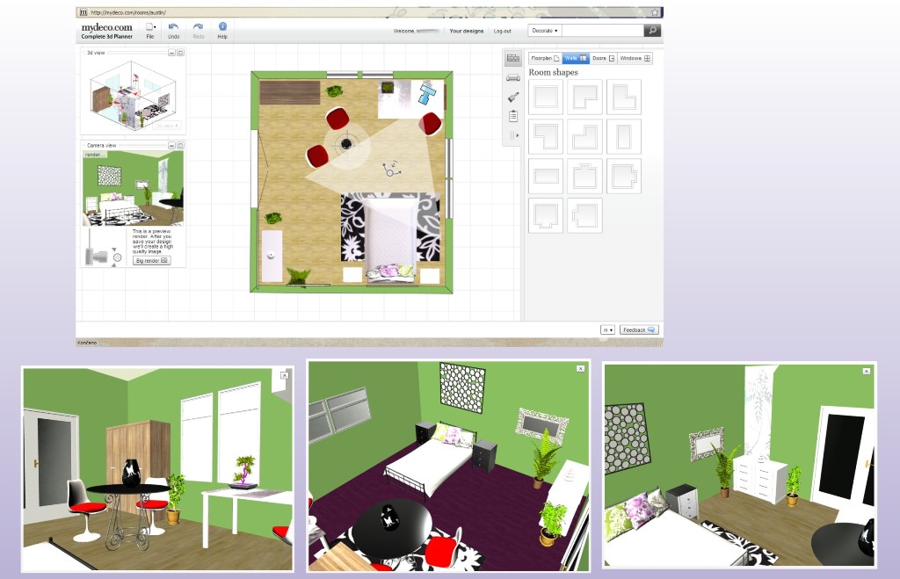This screenshot has width=900, height=579.
Task: Choose the wide rectangle room shape
Action: 546,176
